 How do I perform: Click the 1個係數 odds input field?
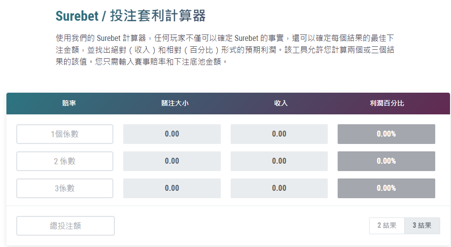(x=65, y=134)
